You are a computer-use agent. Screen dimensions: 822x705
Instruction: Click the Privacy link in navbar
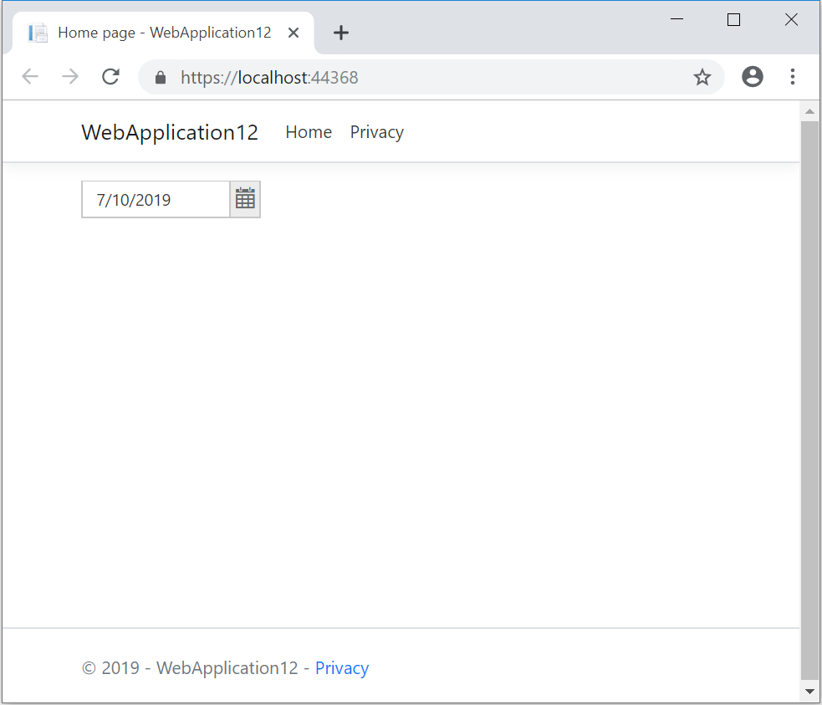click(x=377, y=132)
